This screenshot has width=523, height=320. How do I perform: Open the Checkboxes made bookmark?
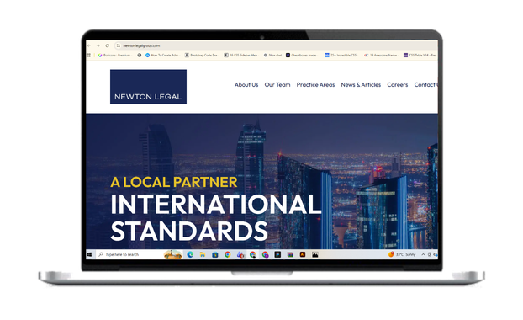click(302, 55)
